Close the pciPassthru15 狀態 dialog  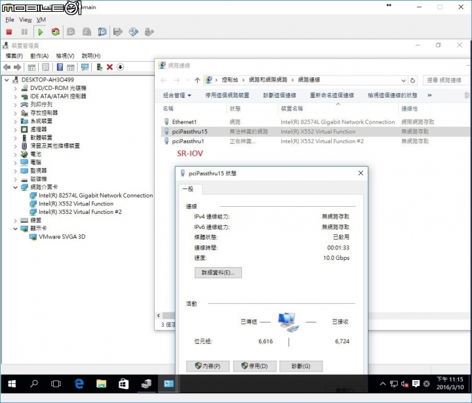361,173
